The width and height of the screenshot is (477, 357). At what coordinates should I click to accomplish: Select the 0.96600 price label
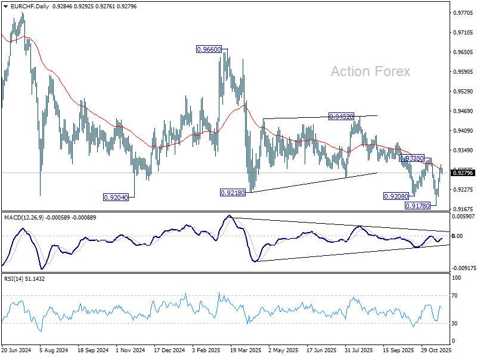pos(209,49)
